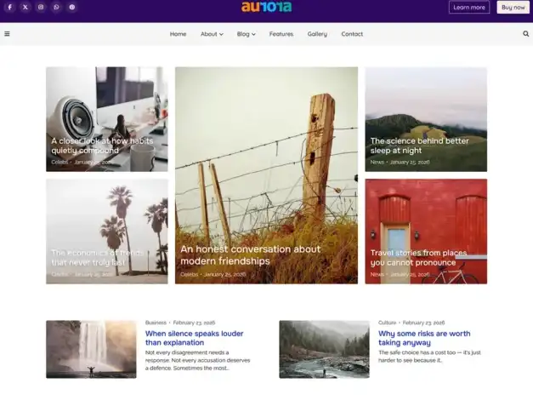Click the Culture category label
The image size is (533, 400).
pos(387,323)
